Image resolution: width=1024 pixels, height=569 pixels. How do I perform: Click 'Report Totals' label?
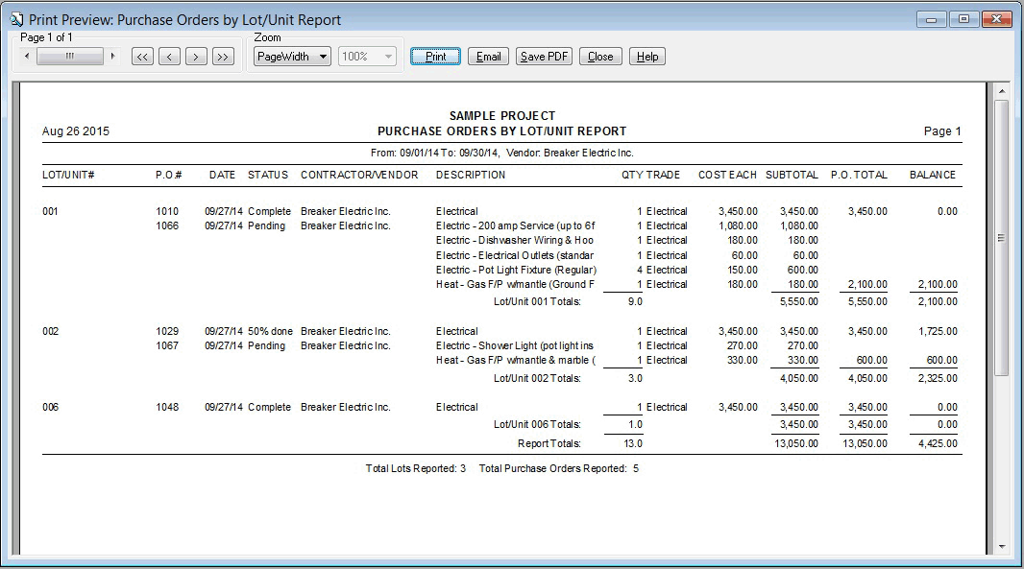[549, 443]
